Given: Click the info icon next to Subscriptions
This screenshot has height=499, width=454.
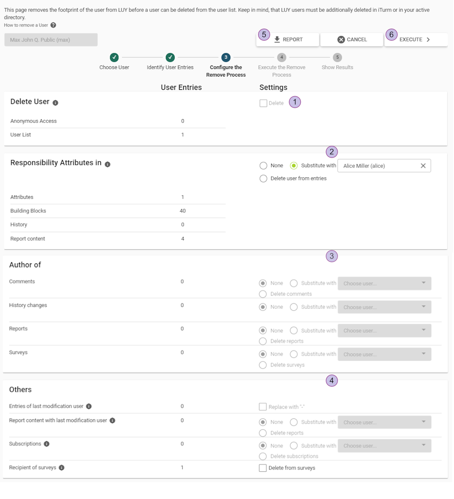Looking at the screenshot, I should 46,444.
